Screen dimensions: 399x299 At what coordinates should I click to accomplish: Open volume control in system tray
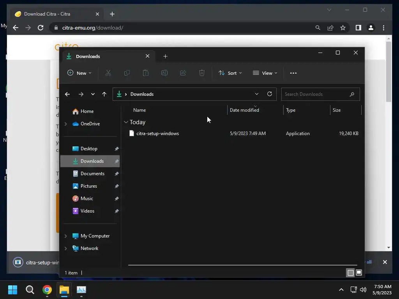point(363,290)
